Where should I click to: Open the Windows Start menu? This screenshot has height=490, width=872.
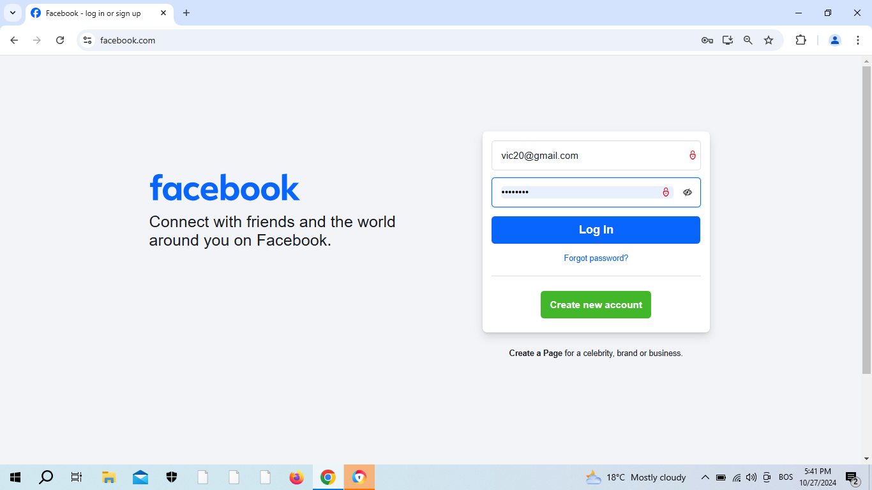[15, 477]
